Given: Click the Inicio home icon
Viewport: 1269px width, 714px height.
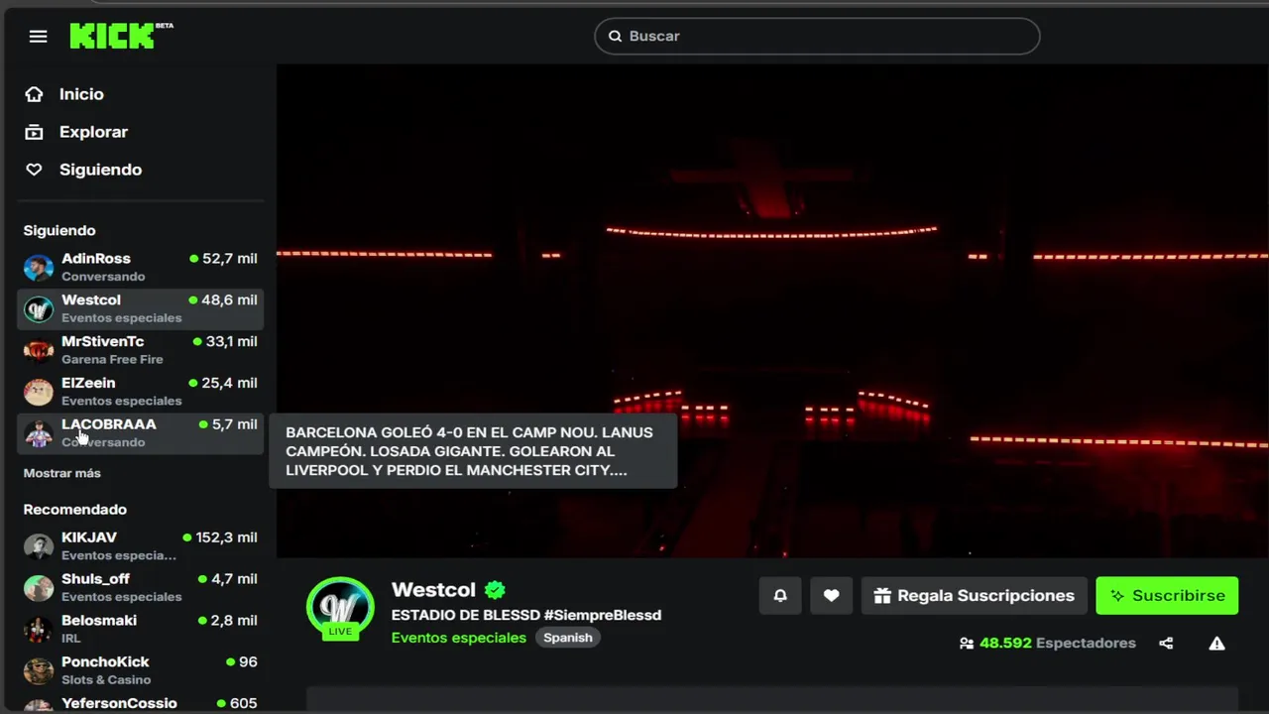Looking at the screenshot, I should 35,94.
